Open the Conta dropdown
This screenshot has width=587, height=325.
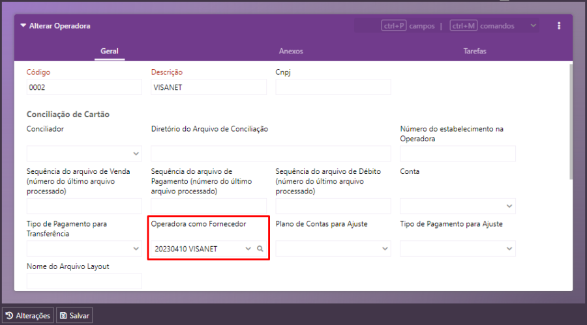(457, 206)
